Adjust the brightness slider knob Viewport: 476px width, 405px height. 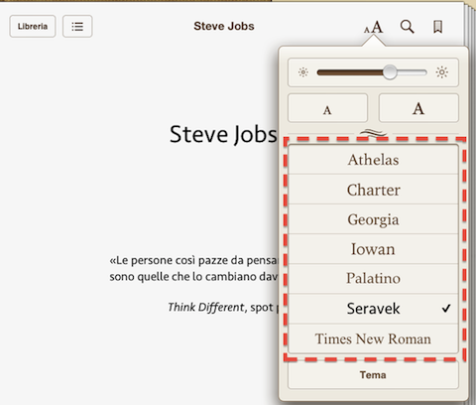[x=390, y=72]
